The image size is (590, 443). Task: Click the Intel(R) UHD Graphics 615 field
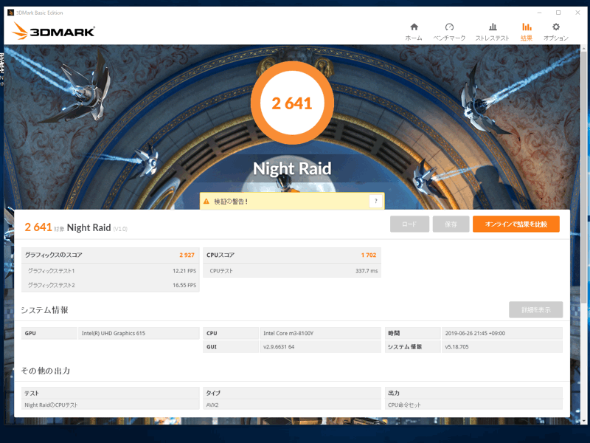(x=139, y=333)
